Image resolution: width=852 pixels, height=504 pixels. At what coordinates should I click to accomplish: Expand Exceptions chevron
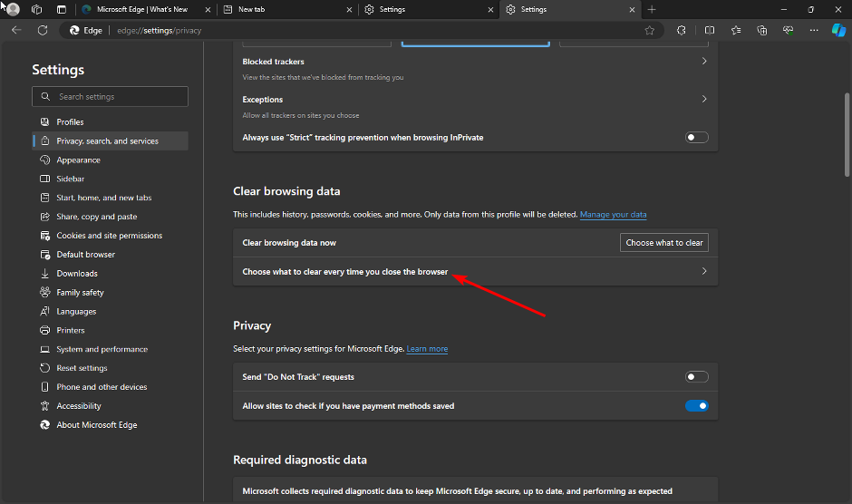704,99
